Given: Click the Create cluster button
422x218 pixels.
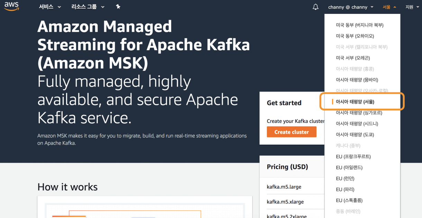Looking at the screenshot, I should pos(292,132).
